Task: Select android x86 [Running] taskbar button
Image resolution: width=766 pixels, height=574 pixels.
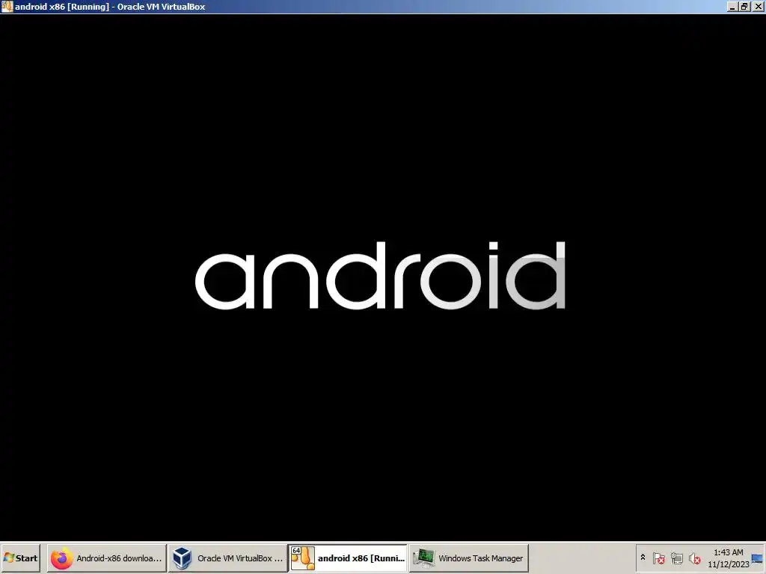Action: [349, 558]
